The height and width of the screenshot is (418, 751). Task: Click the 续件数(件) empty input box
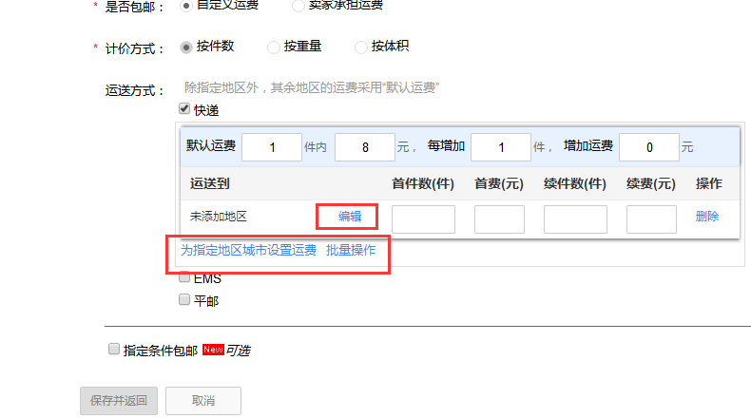click(x=575, y=219)
